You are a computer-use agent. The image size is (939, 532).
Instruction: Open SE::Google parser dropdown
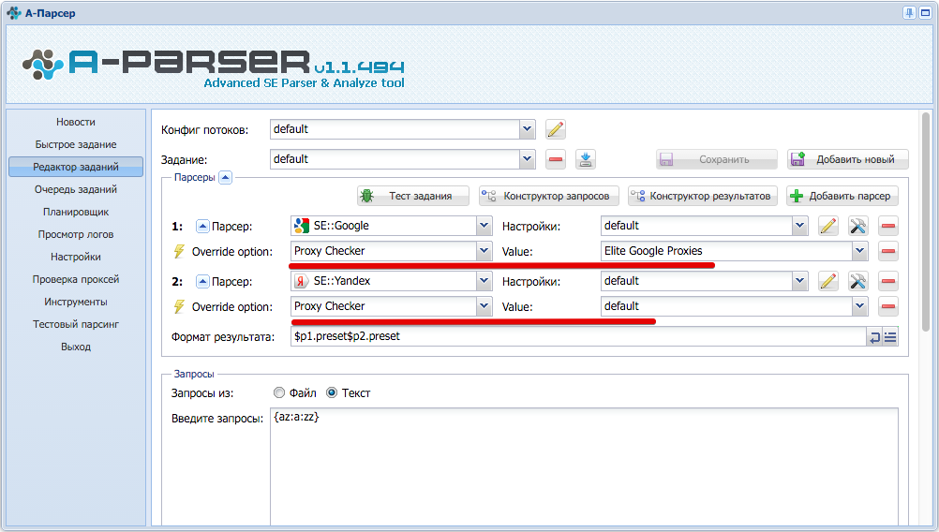(x=484, y=226)
